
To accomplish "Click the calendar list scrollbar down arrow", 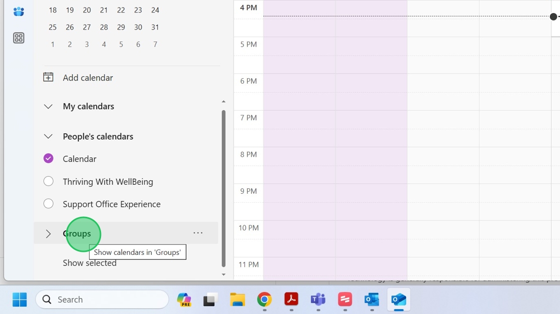I will tap(223, 274).
